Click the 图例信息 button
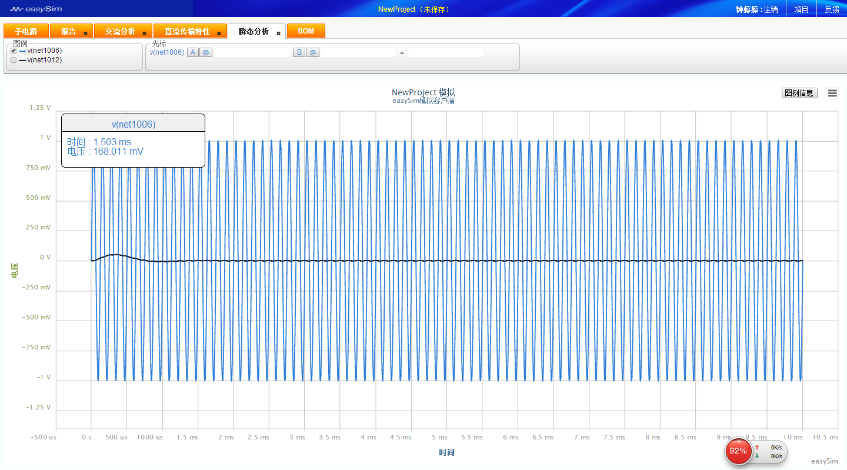 coord(799,93)
